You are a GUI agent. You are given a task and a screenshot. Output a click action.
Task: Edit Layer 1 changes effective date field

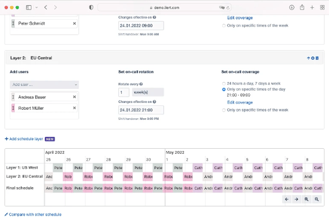point(141,25)
